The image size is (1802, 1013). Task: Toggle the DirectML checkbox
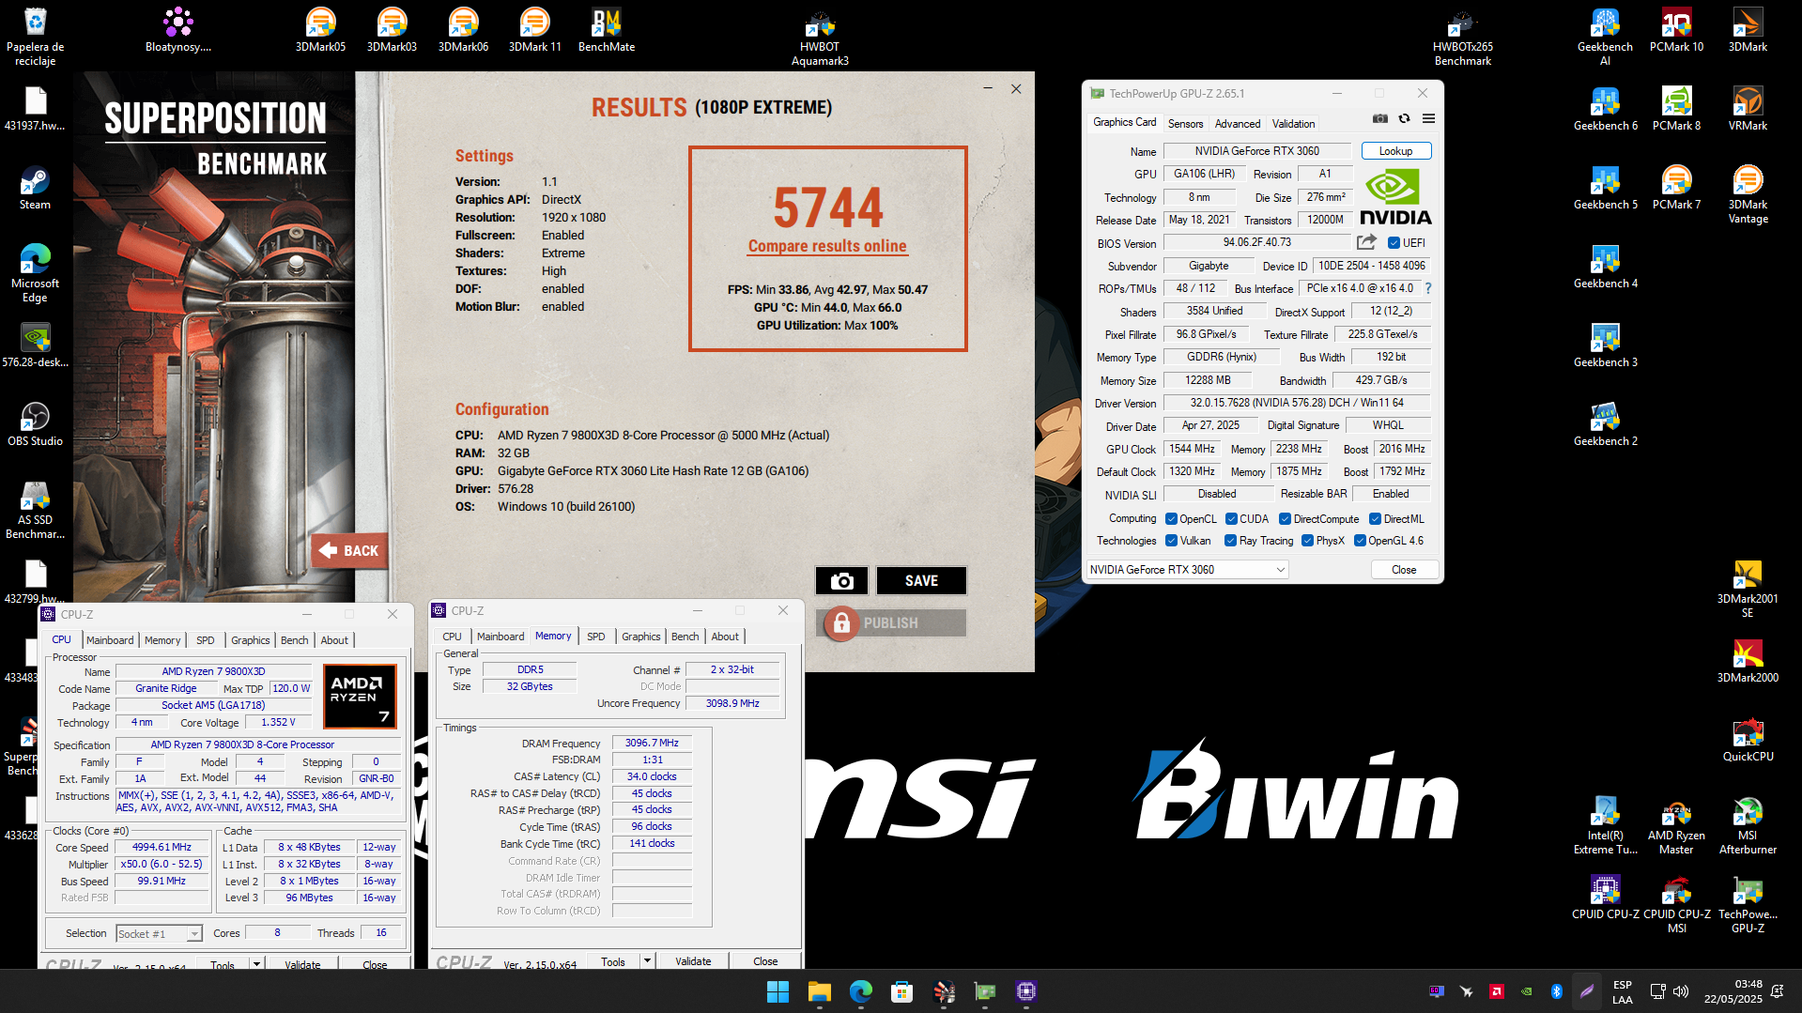coord(1375,519)
